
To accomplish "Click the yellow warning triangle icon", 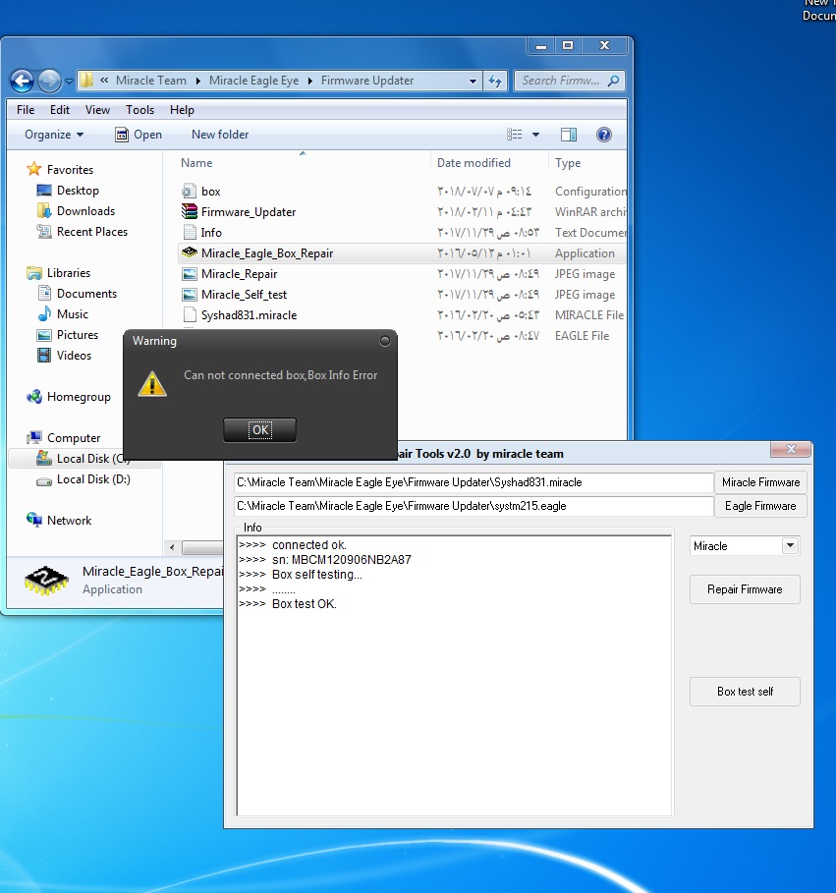I will coord(152,383).
